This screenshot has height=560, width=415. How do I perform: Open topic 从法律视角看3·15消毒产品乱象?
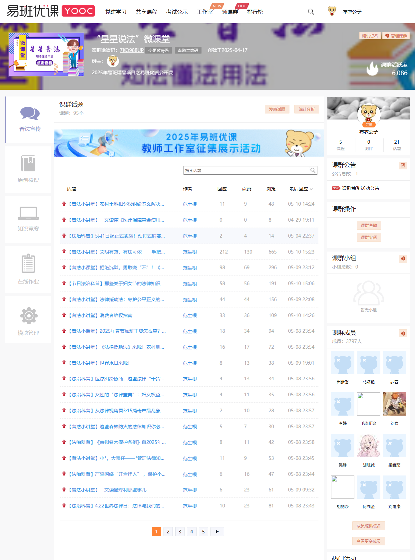(x=114, y=411)
